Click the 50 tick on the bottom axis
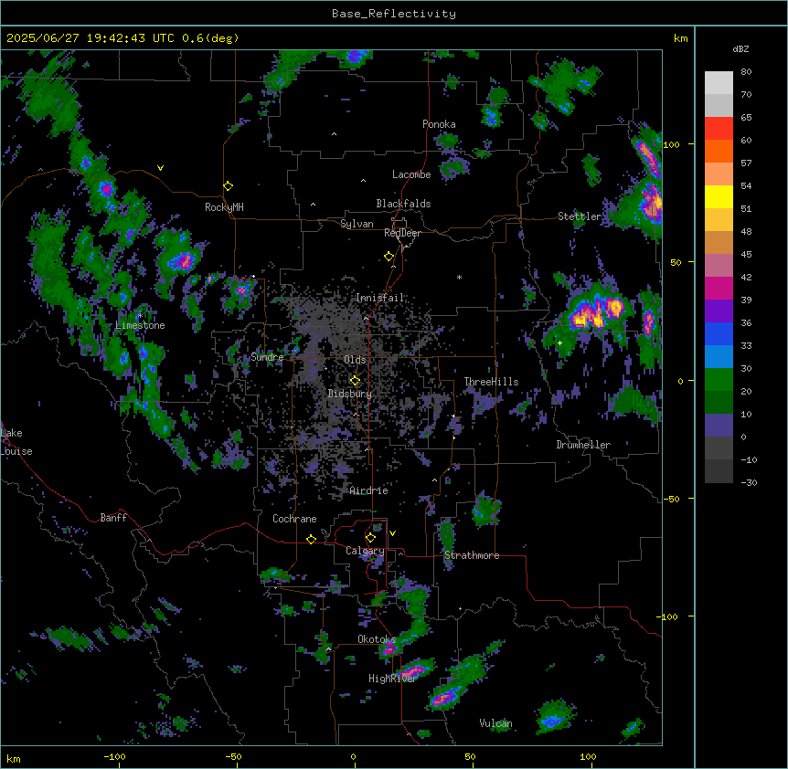The image size is (788, 769). coord(469,757)
